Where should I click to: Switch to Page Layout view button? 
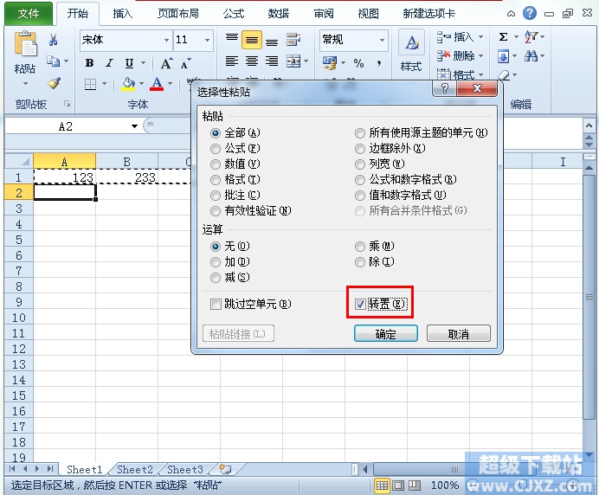coord(398,485)
